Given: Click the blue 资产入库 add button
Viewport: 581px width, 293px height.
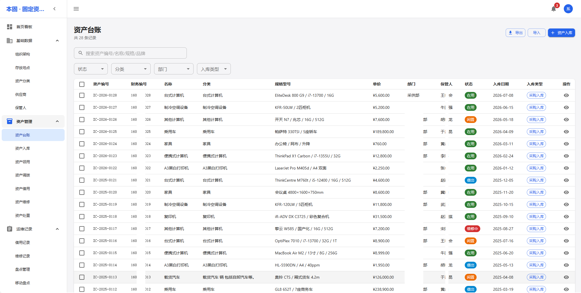Looking at the screenshot, I should pos(561,33).
